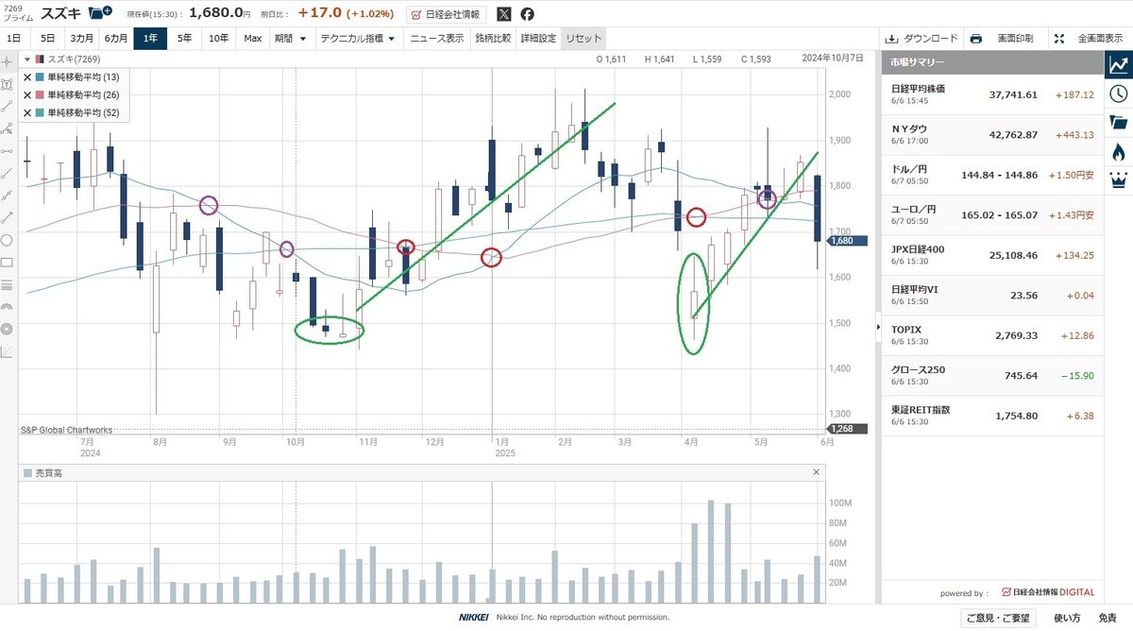
Task: Open the clock history sidebar icon
Action: coord(1119,94)
